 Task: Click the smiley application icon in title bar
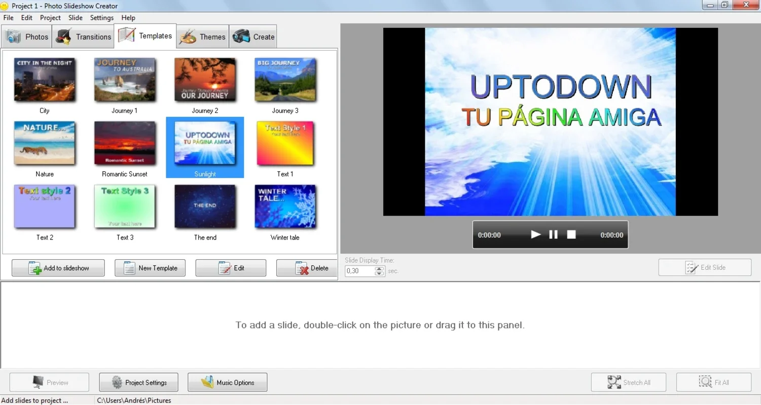(x=5, y=6)
